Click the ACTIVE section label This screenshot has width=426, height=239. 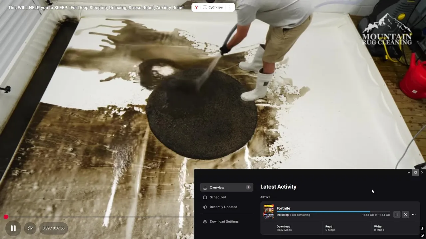pos(265,197)
